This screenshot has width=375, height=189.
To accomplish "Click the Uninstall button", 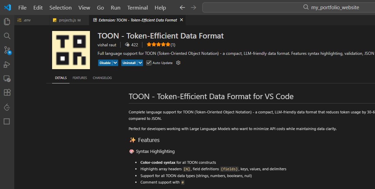I will [x=129, y=63].
